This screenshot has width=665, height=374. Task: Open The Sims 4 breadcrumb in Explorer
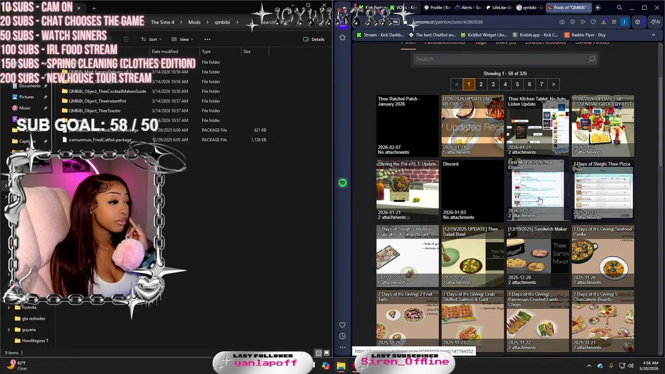click(x=163, y=22)
